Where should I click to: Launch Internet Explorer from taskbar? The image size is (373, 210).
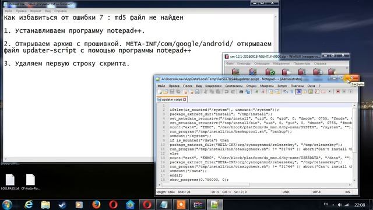[x=29, y=205]
